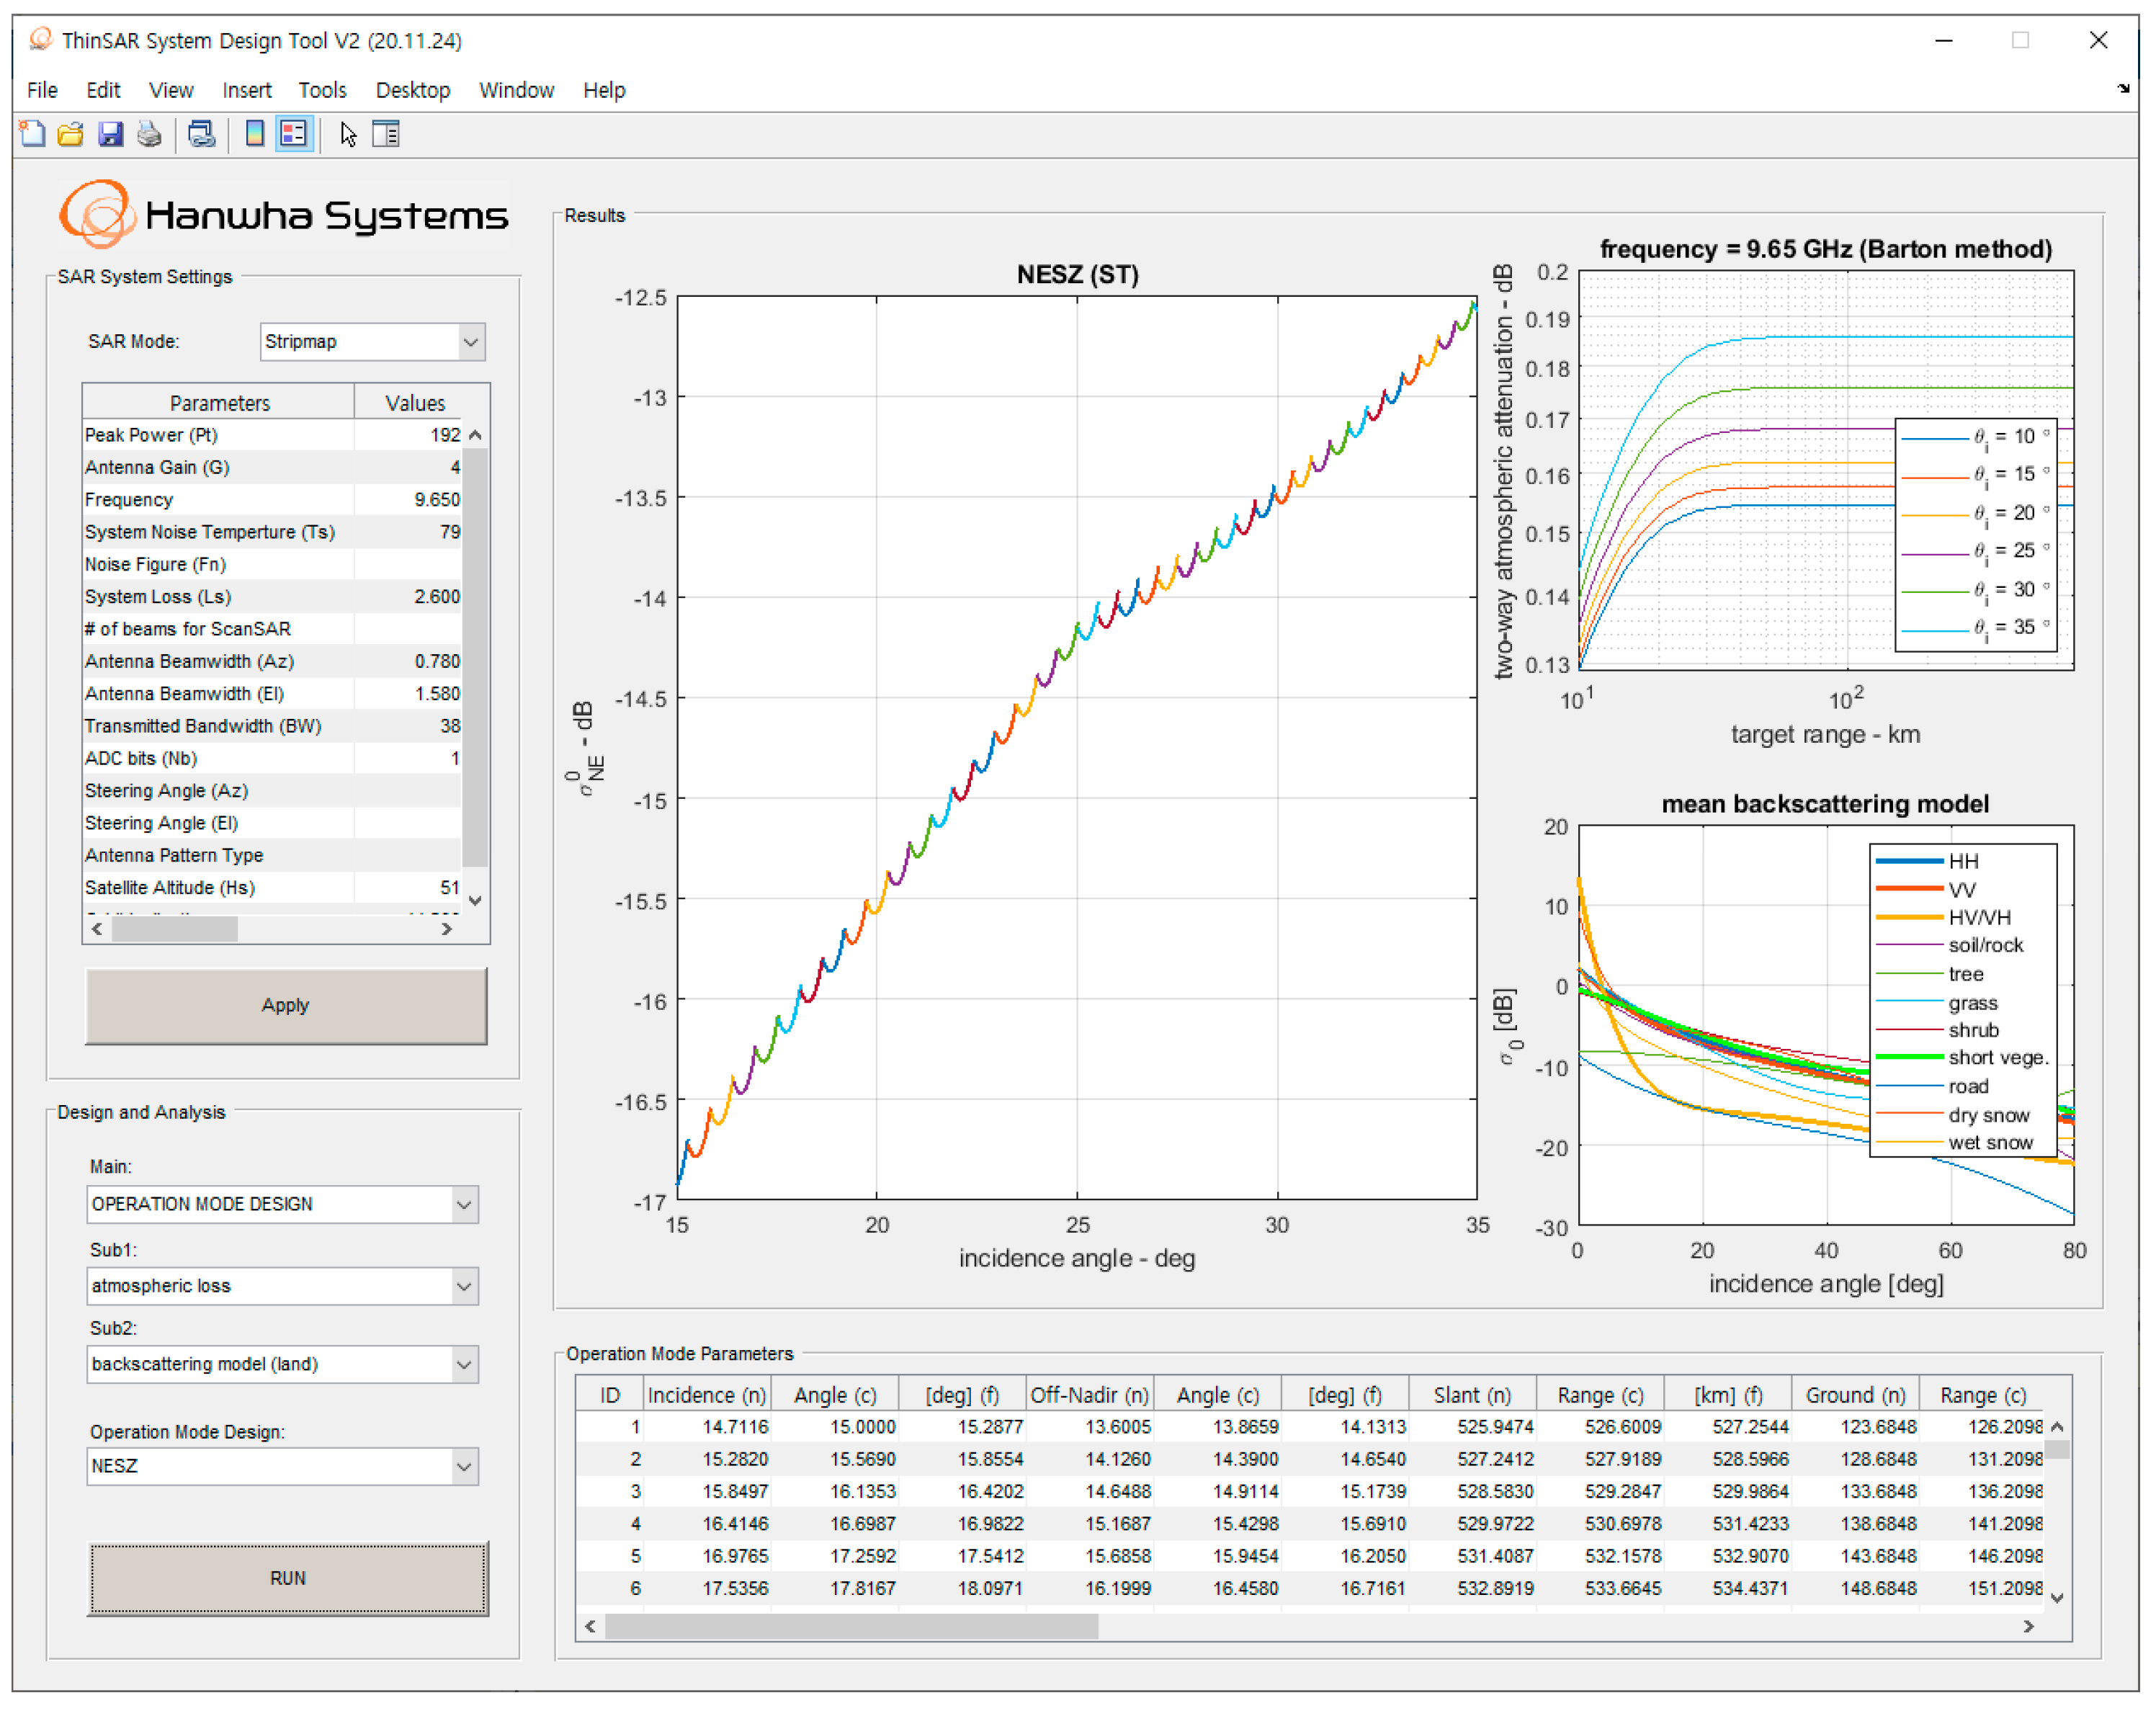2156x1716 pixels.
Task: Open the Insert menu
Action: [246, 90]
